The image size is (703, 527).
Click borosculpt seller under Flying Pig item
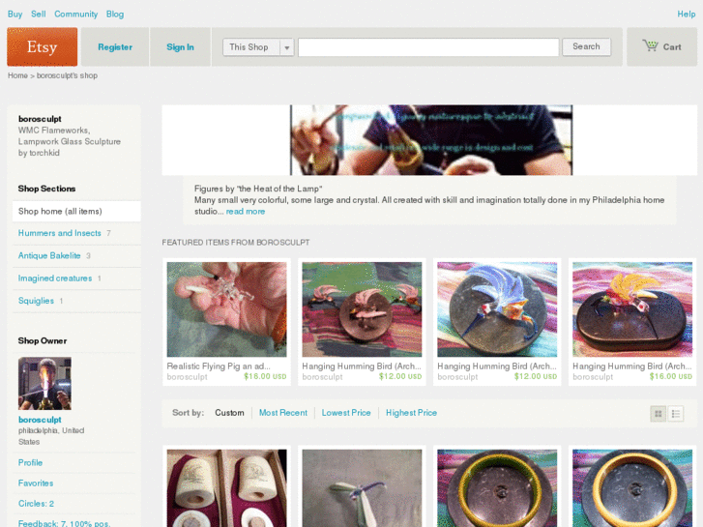pos(187,377)
